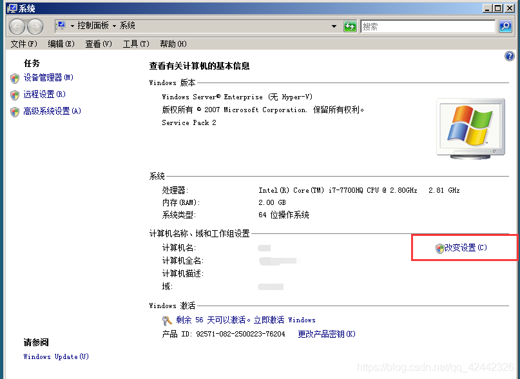Click the 64 位操作系统 system type value
The width and height of the screenshot is (520, 379).
coord(284,215)
